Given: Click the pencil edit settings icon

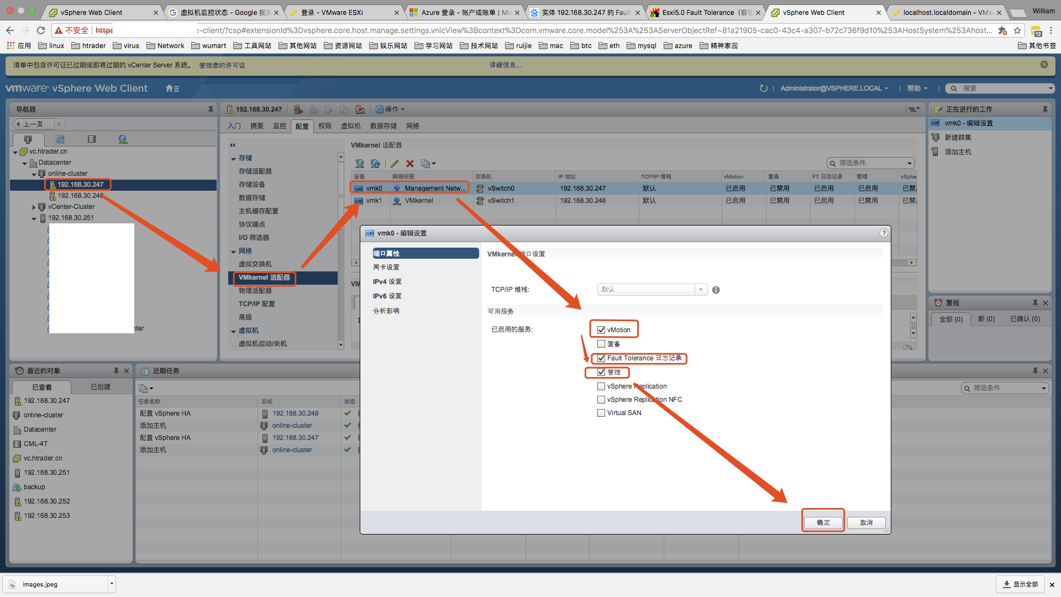Looking at the screenshot, I should 395,164.
